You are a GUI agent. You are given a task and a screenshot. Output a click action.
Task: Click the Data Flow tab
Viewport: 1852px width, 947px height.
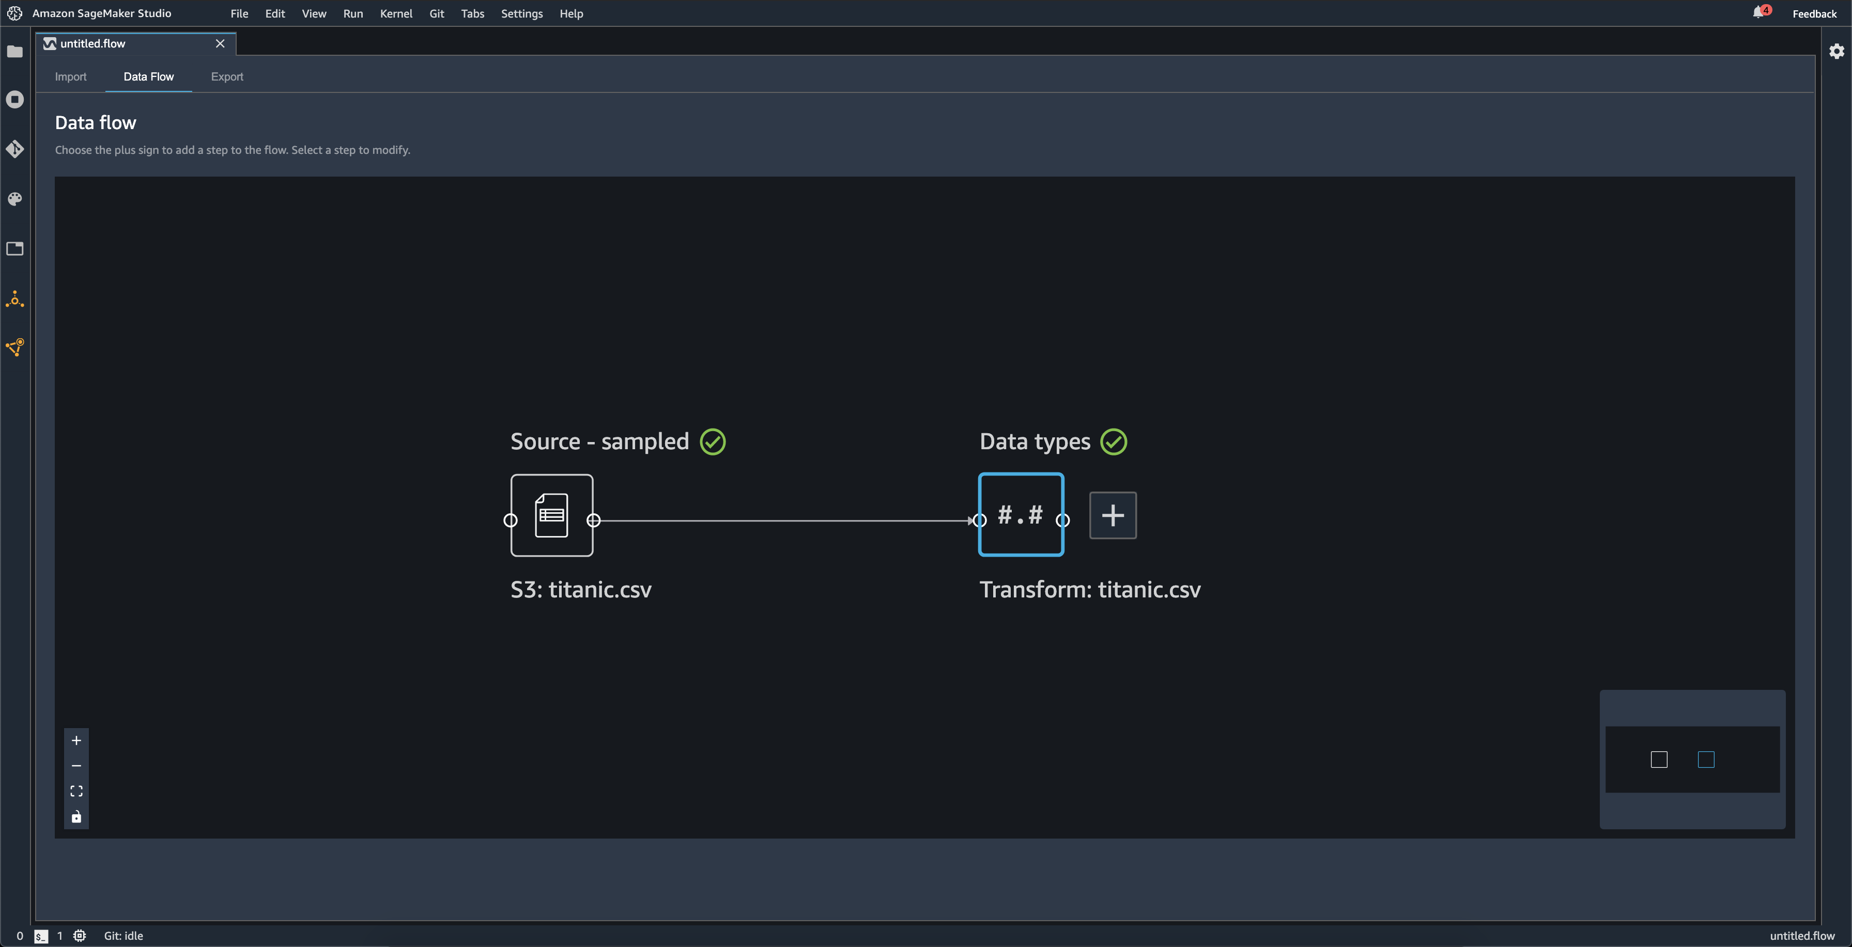pos(147,75)
